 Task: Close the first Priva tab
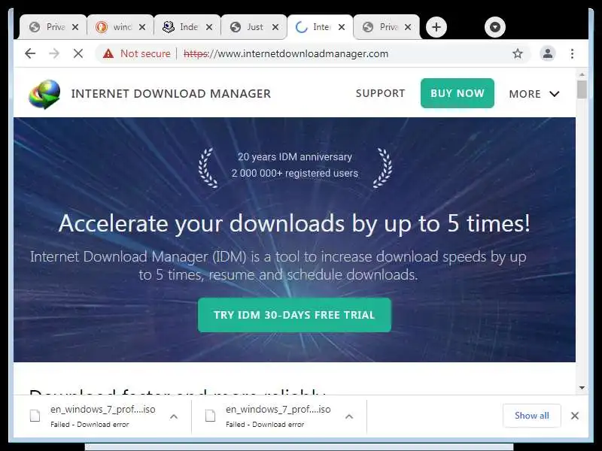click(x=75, y=27)
